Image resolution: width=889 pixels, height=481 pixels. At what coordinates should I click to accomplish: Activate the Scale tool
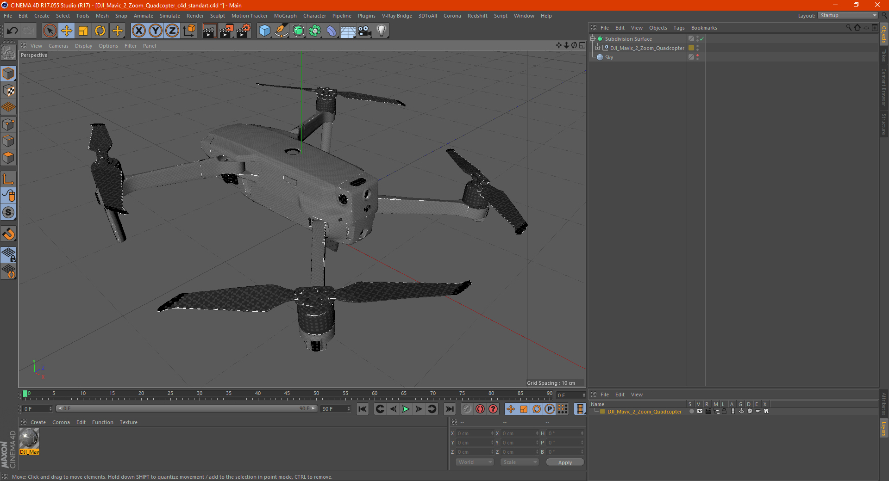[83, 31]
